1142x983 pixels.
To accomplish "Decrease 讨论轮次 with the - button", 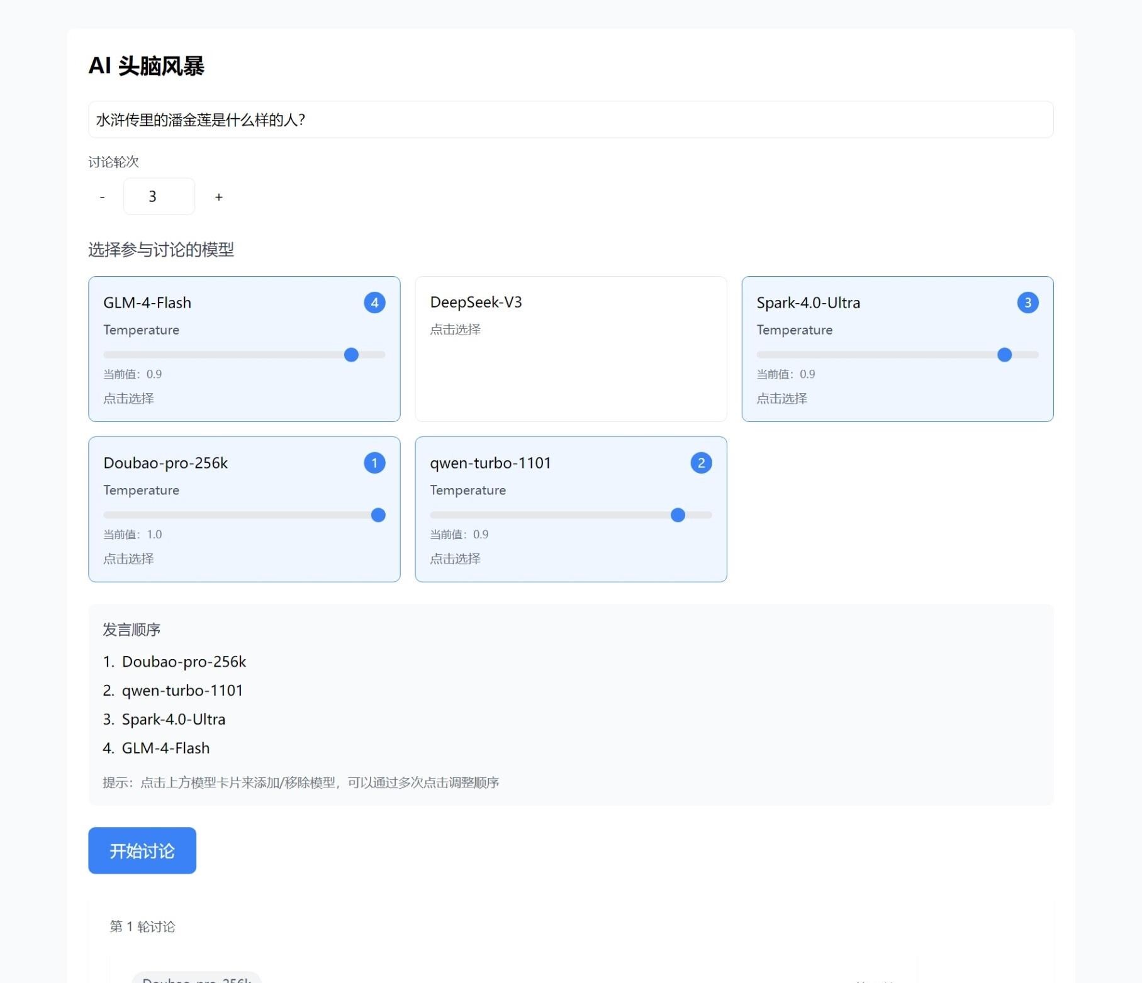I will click(103, 196).
